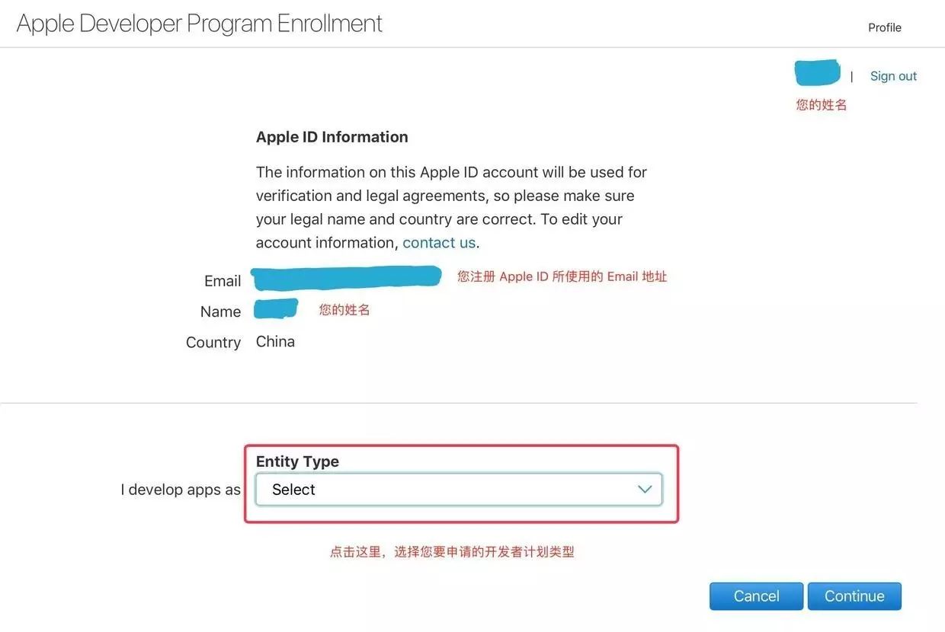Image resolution: width=945 pixels, height=632 pixels.
Task: Click the Sign out link
Action: click(893, 76)
